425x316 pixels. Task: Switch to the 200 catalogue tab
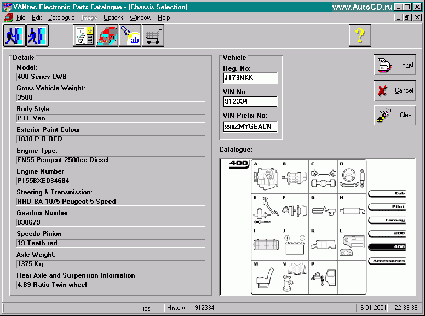(387, 233)
